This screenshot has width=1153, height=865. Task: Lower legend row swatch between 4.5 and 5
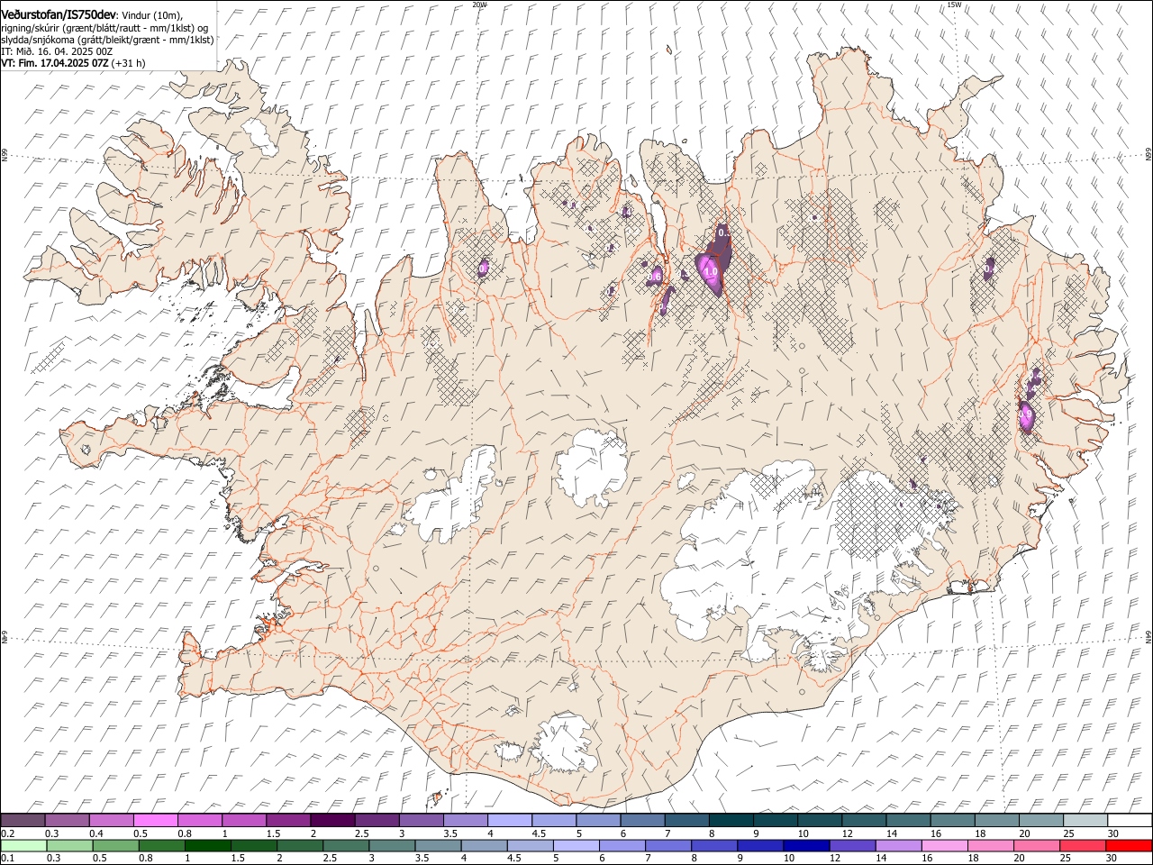531,845
